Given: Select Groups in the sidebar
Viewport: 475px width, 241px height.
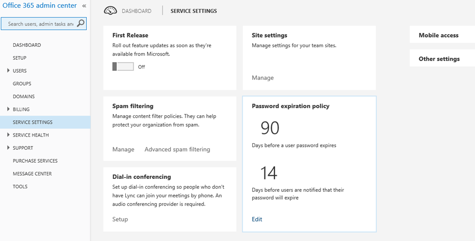Looking at the screenshot, I should [22, 84].
